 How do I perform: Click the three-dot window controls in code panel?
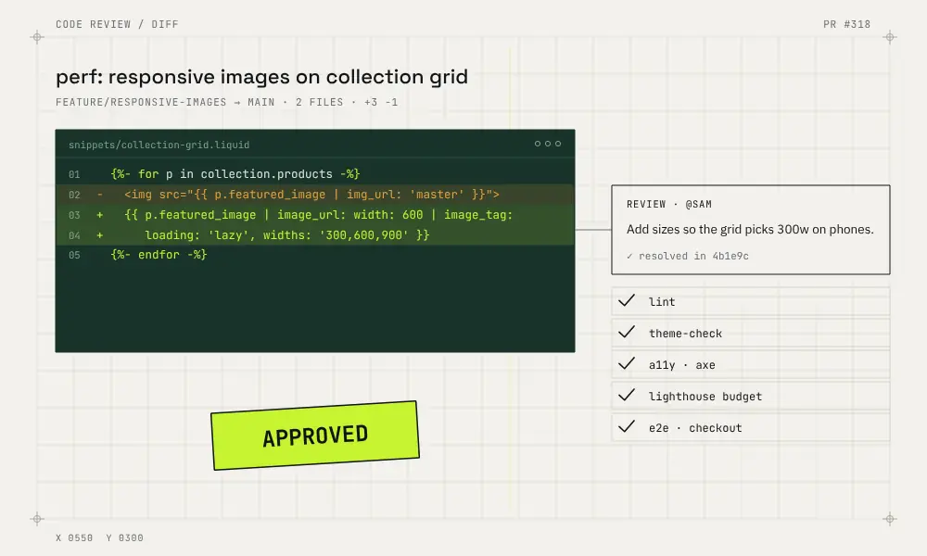548,144
